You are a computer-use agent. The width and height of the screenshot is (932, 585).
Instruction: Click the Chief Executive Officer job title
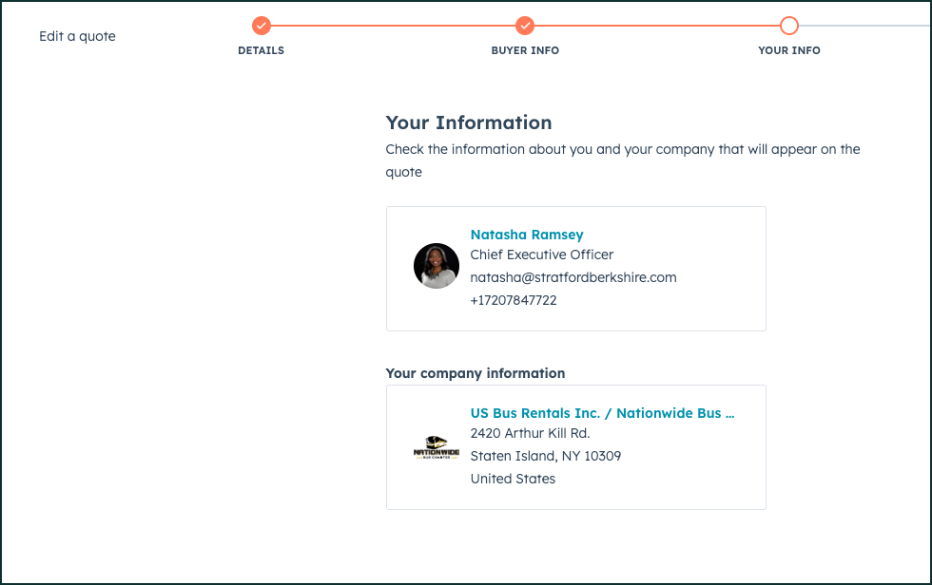542,255
